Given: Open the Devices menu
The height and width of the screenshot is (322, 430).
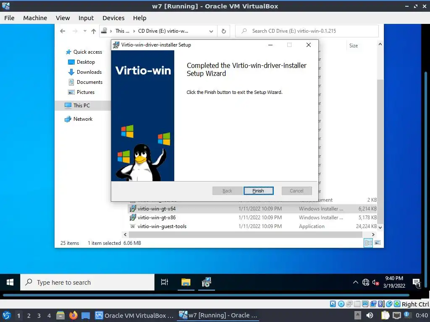Looking at the screenshot, I should [113, 18].
